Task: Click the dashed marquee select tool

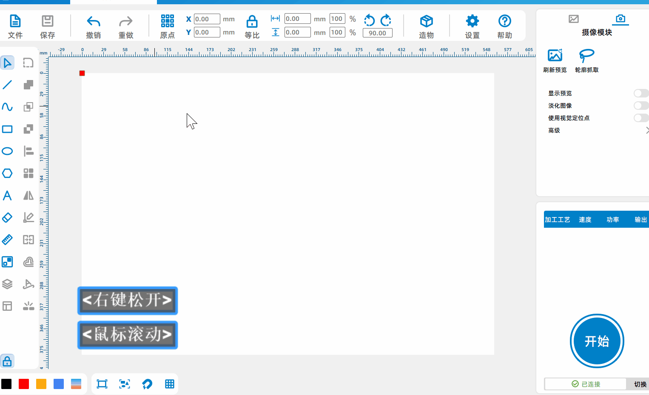Action: [x=28, y=63]
